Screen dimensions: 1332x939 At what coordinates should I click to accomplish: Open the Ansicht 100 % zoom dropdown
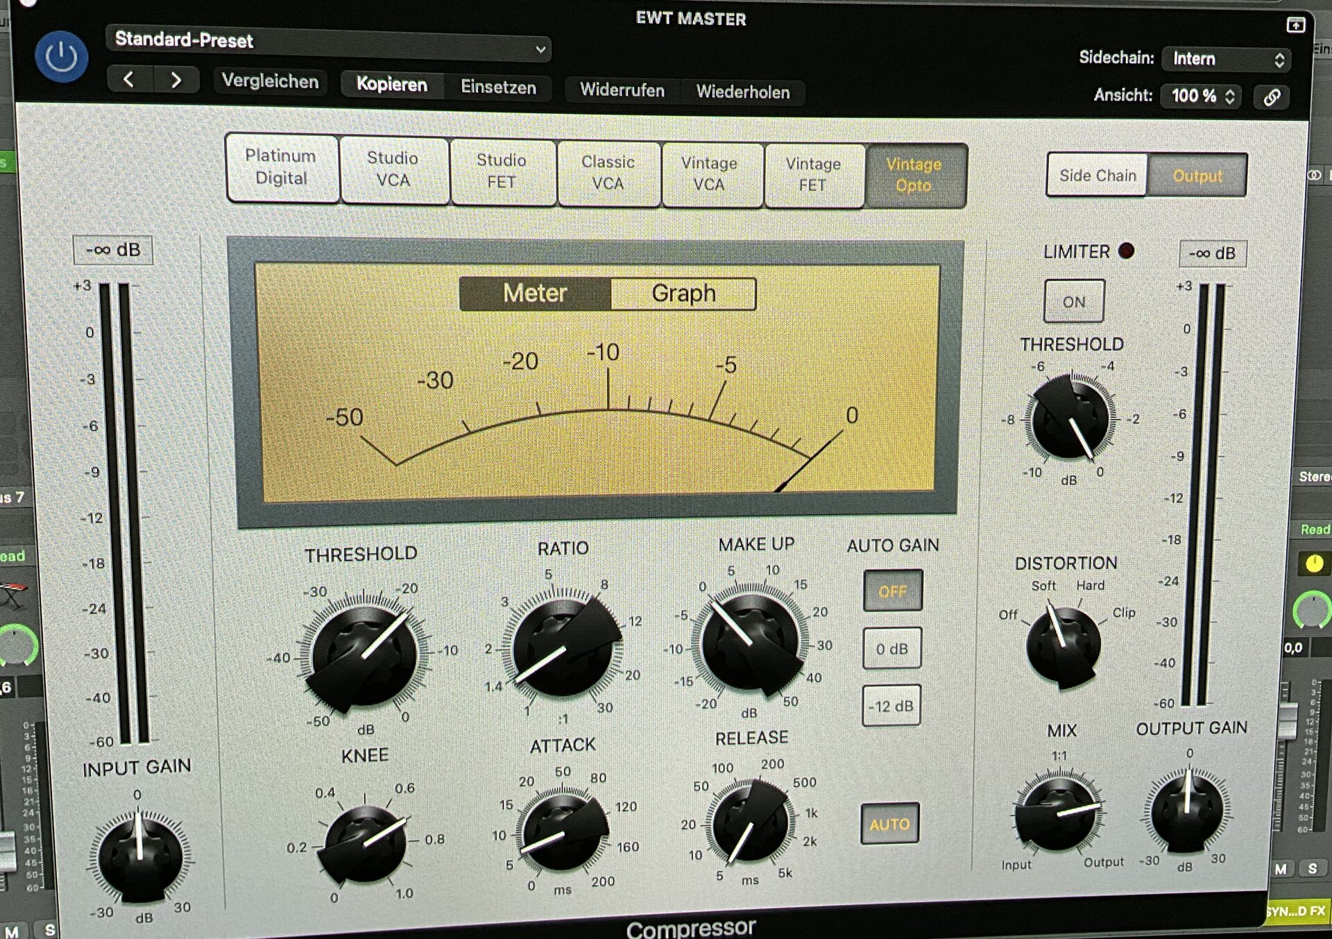coord(1202,96)
